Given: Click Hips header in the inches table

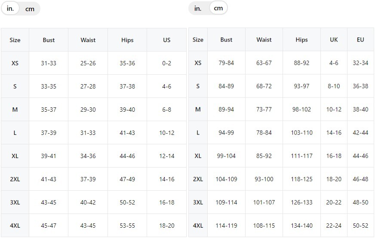Looking at the screenshot, I should (x=127, y=40).
